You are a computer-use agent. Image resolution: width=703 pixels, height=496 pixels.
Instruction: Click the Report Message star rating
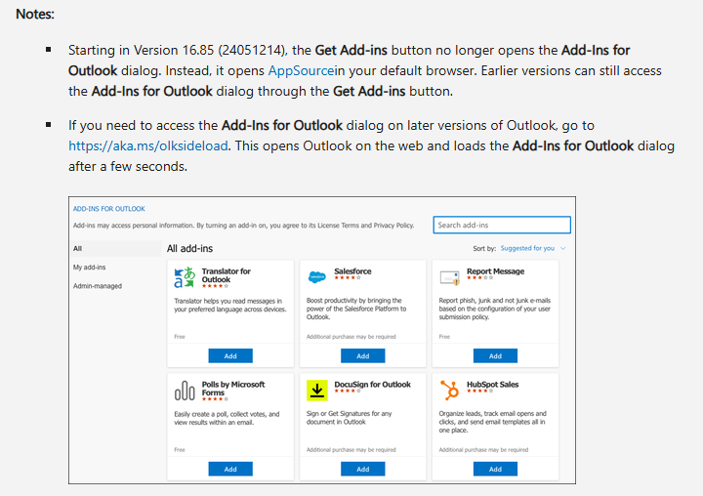click(x=479, y=277)
